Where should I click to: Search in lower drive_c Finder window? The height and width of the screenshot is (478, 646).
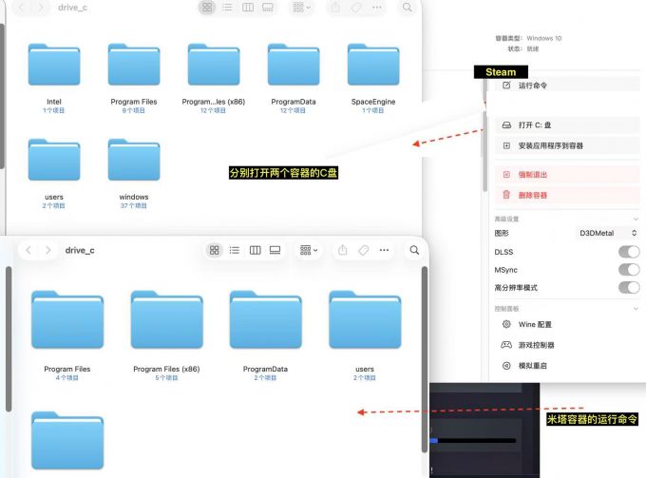pyautogui.click(x=414, y=250)
